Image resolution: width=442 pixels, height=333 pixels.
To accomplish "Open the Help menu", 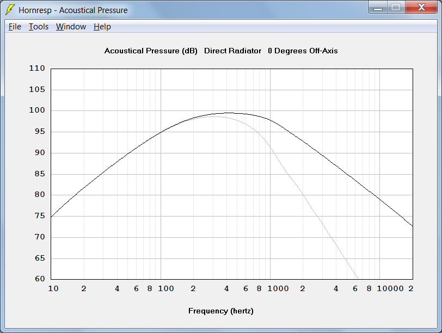I will coord(102,27).
